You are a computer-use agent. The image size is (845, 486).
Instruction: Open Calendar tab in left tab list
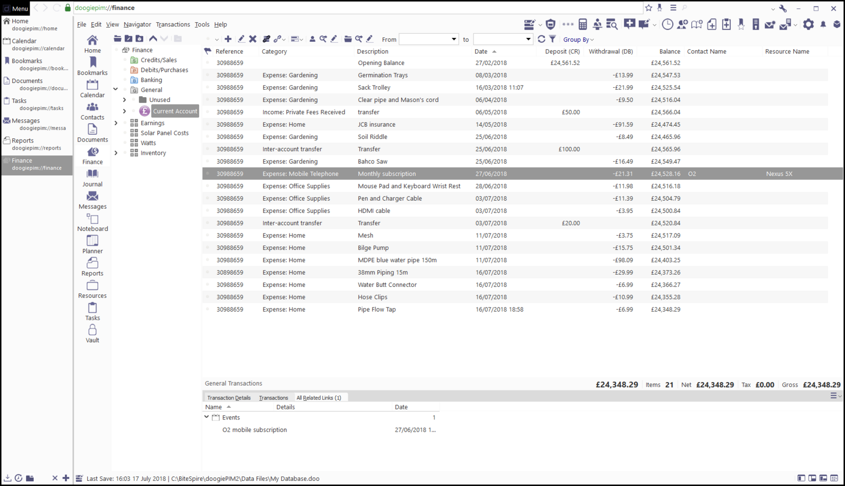(x=37, y=44)
